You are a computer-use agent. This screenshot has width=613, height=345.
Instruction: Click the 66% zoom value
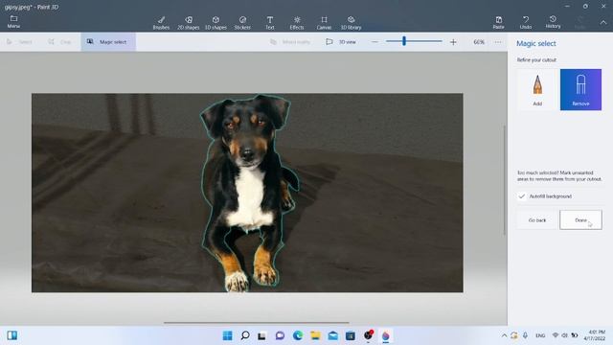(x=479, y=42)
